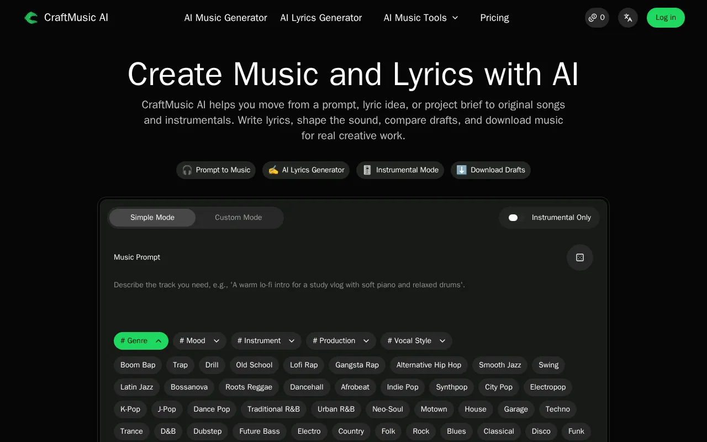Select the Trap genre tag
This screenshot has width=707, height=442.
[x=180, y=365]
